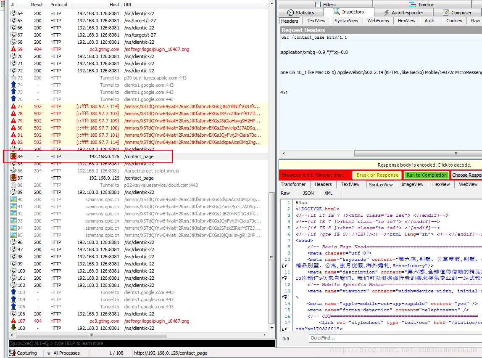The height and width of the screenshot is (358, 482).
Task: Select session 73 p39-buy.itunes.apple.com row
Action: point(138,78)
